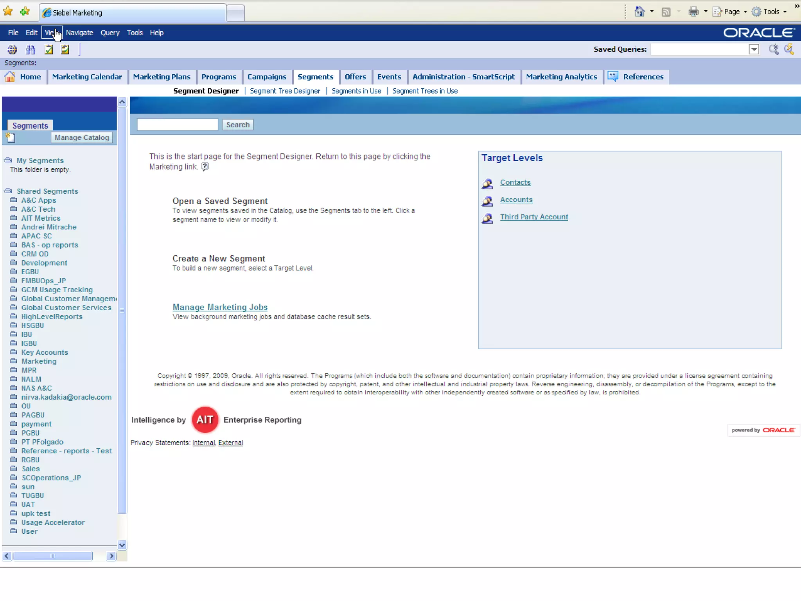Open the Segment Tree Designer view
Screen dimensions: 801x601
pyautogui.click(x=285, y=91)
